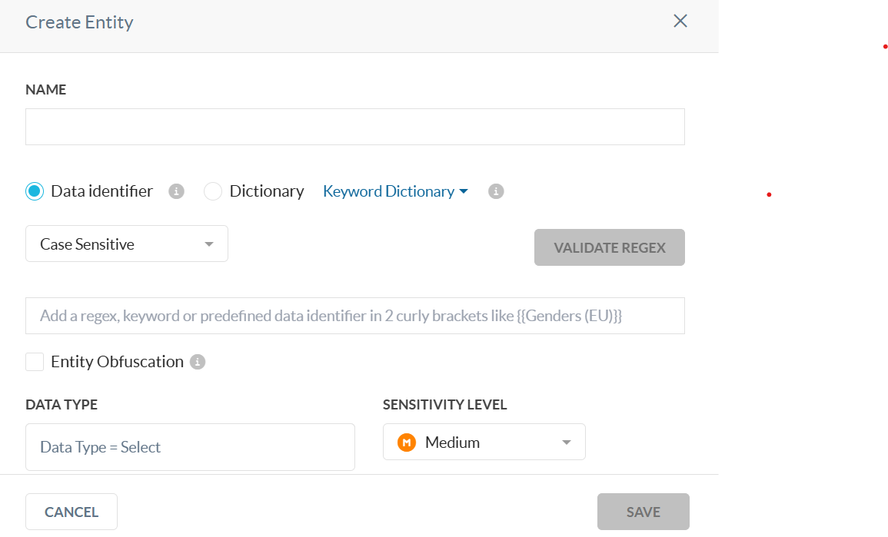Viewport: 888px width, 537px height.
Task: Open the Case Sensitive dropdown
Action: click(127, 244)
